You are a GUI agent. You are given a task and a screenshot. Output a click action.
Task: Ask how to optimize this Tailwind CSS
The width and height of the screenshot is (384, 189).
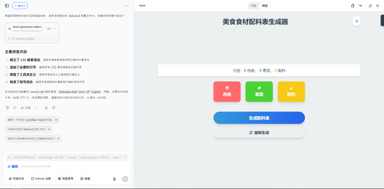point(28,129)
